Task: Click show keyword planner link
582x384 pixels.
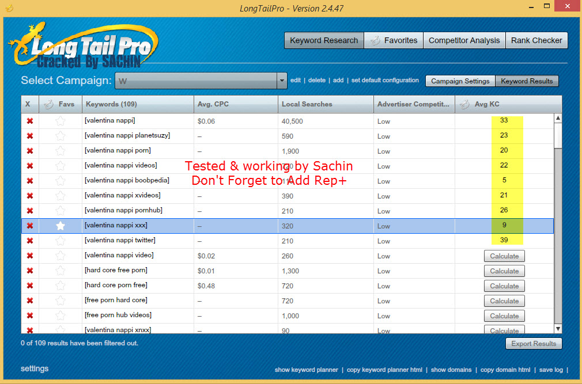Action: 306,370
